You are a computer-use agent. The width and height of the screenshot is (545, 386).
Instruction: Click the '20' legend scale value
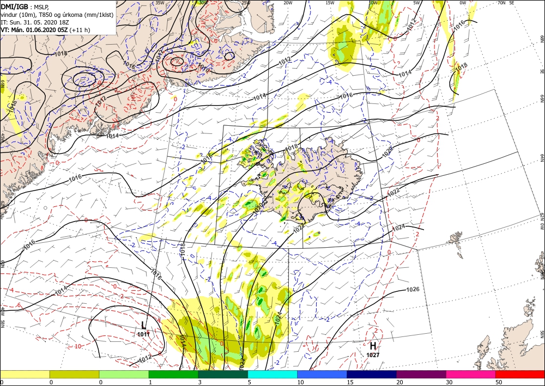399,382
